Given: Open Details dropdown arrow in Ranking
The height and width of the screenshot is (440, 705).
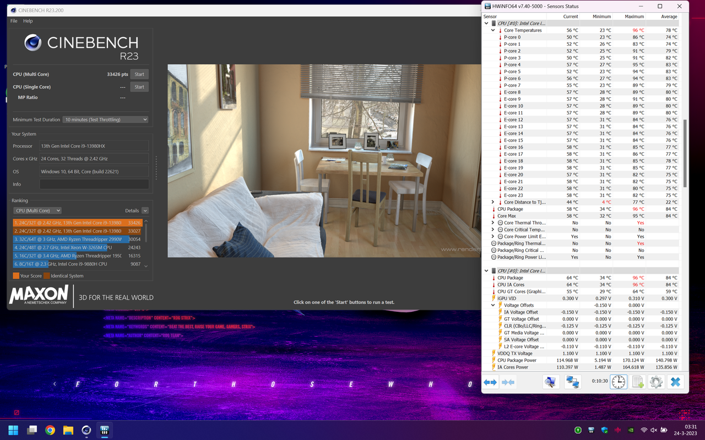Looking at the screenshot, I should tap(145, 211).
